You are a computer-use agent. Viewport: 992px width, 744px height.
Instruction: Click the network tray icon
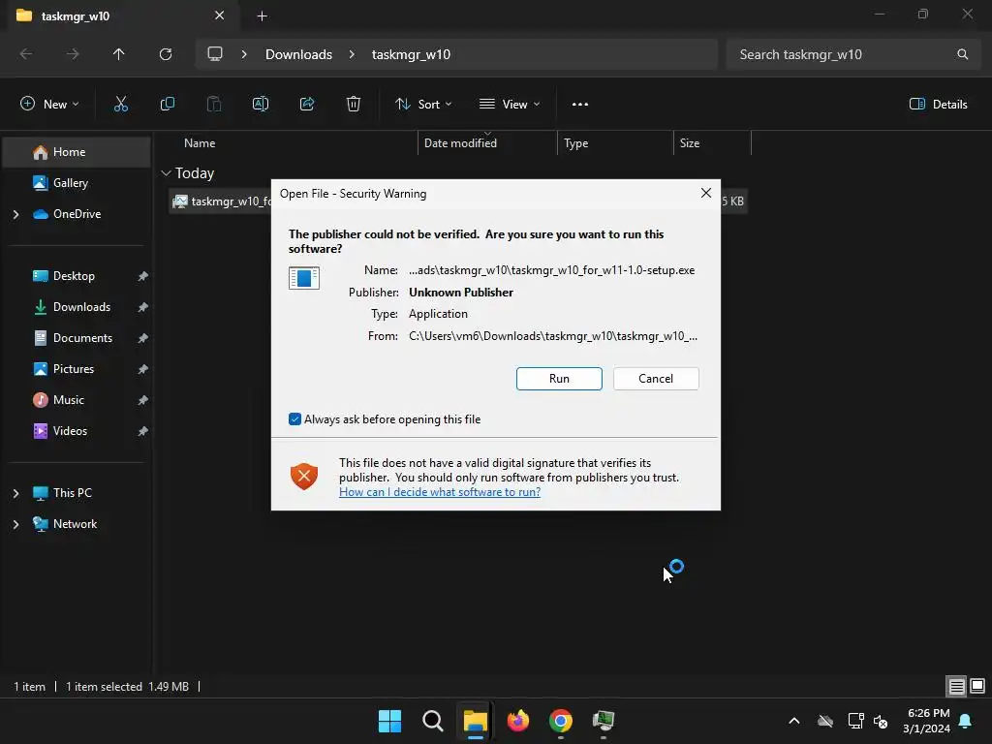(x=856, y=721)
